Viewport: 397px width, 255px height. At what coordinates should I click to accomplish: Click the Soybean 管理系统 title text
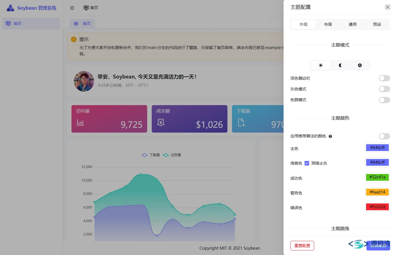(37, 8)
